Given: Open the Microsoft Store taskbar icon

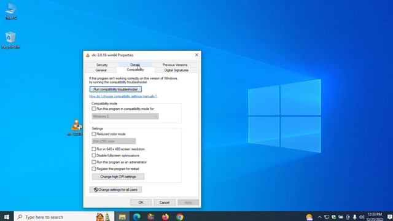Looking at the screenshot, I should [151, 217].
